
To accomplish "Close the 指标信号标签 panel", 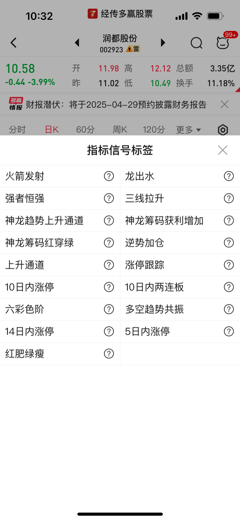I will pos(222,150).
